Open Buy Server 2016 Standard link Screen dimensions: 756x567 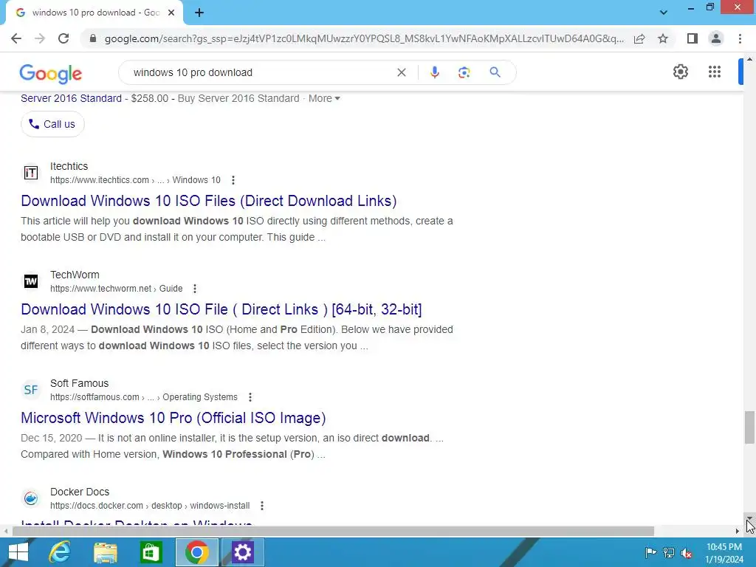[238, 98]
